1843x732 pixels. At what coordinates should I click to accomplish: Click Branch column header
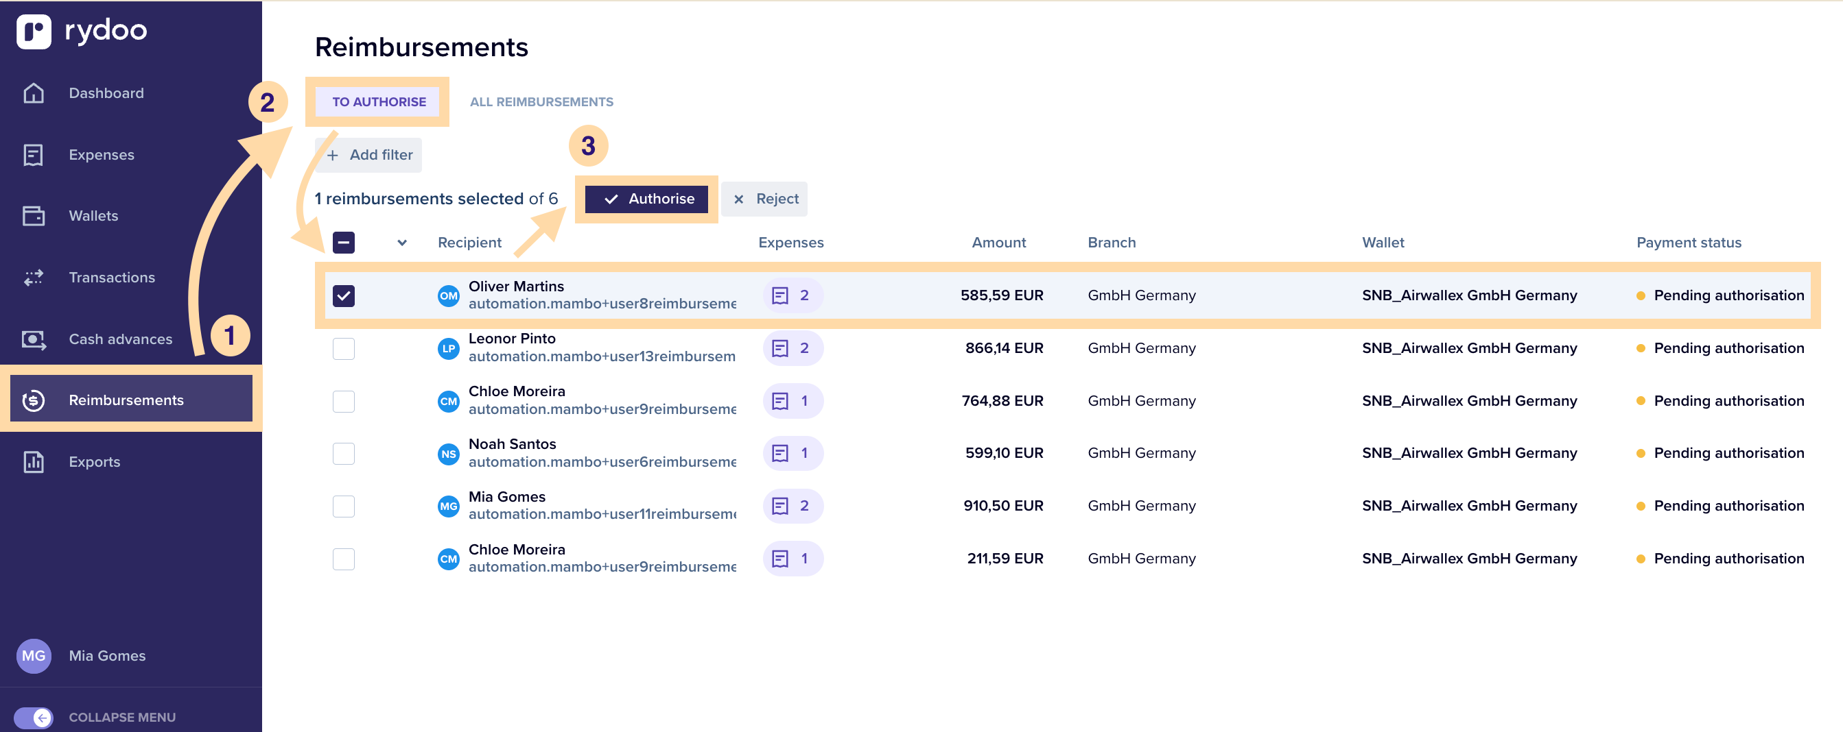[x=1111, y=243]
